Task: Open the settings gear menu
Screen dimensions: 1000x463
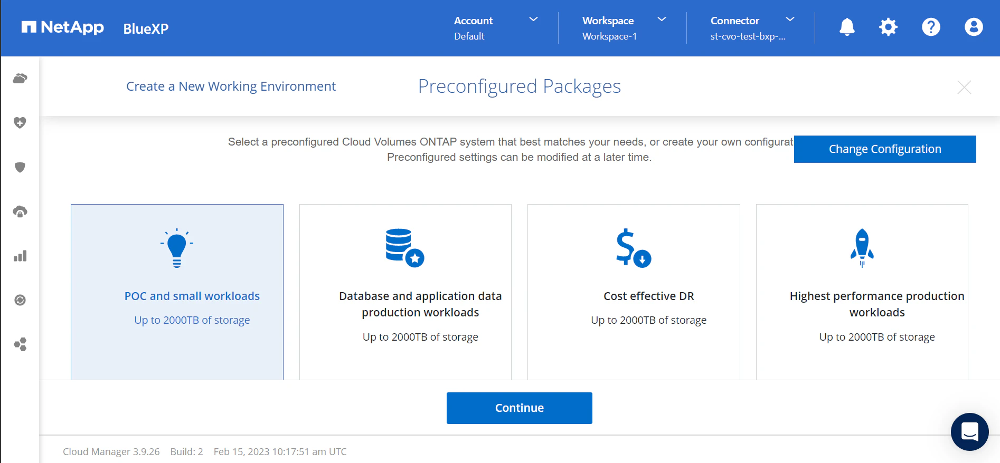Action: pyautogui.click(x=888, y=27)
